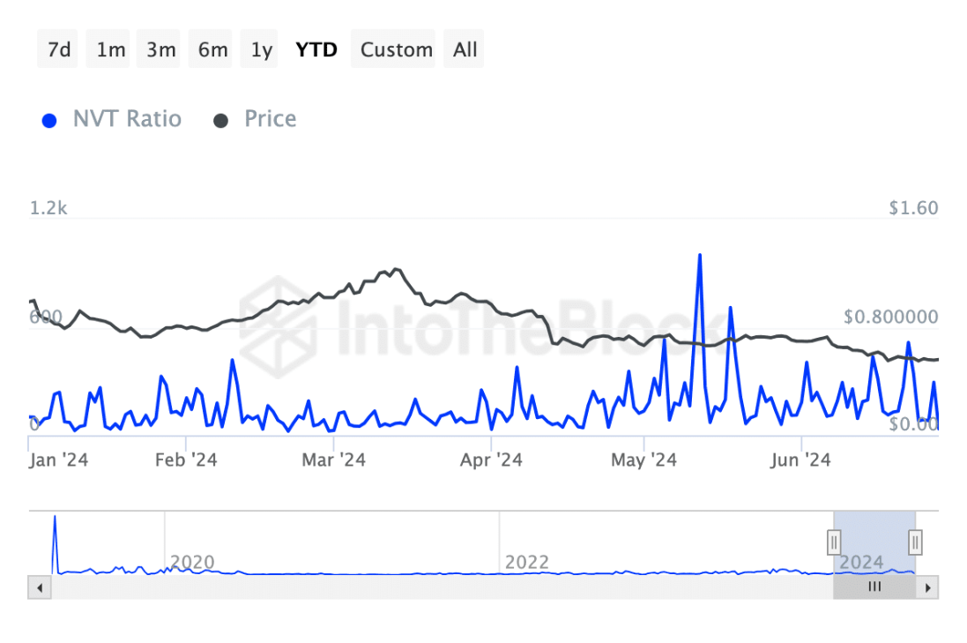The image size is (967, 643).
Task: Choose the 3m time range
Action: click(x=161, y=49)
